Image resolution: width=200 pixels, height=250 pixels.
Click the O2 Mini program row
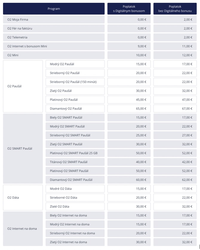click(x=54, y=55)
